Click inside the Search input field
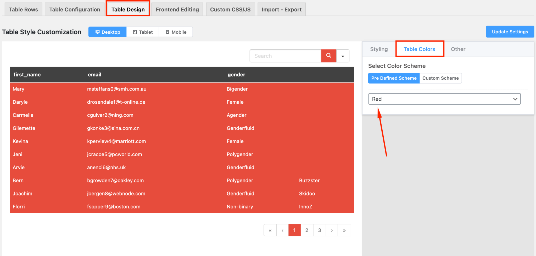This screenshot has height=256, width=536. [285, 56]
